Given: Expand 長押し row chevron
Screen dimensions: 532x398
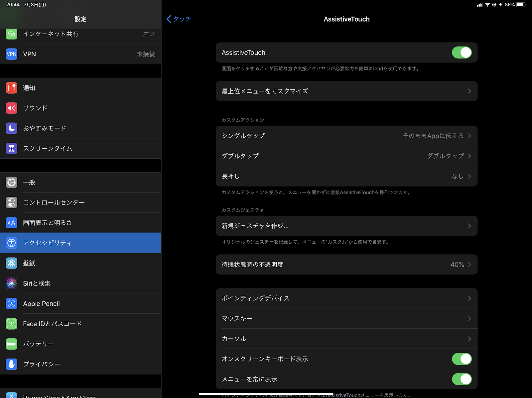Looking at the screenshot, I should pyautogui.click(x=469, y=176).
